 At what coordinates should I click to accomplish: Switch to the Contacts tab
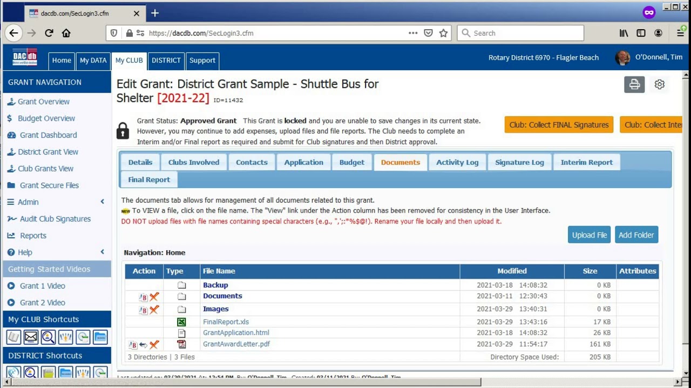click(x=252, y=162)
